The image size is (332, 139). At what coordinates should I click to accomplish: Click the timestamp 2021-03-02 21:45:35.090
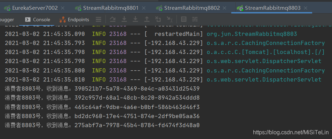tap(45, 34)
